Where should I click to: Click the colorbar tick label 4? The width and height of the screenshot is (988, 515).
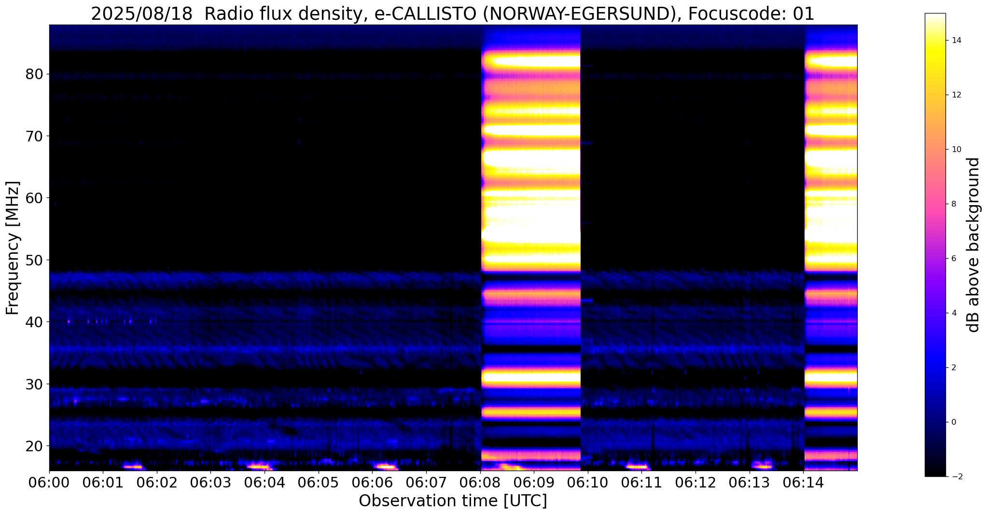click(954, 313)
